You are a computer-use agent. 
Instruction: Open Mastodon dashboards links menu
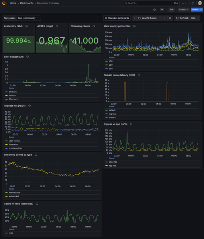click(117, 18)
